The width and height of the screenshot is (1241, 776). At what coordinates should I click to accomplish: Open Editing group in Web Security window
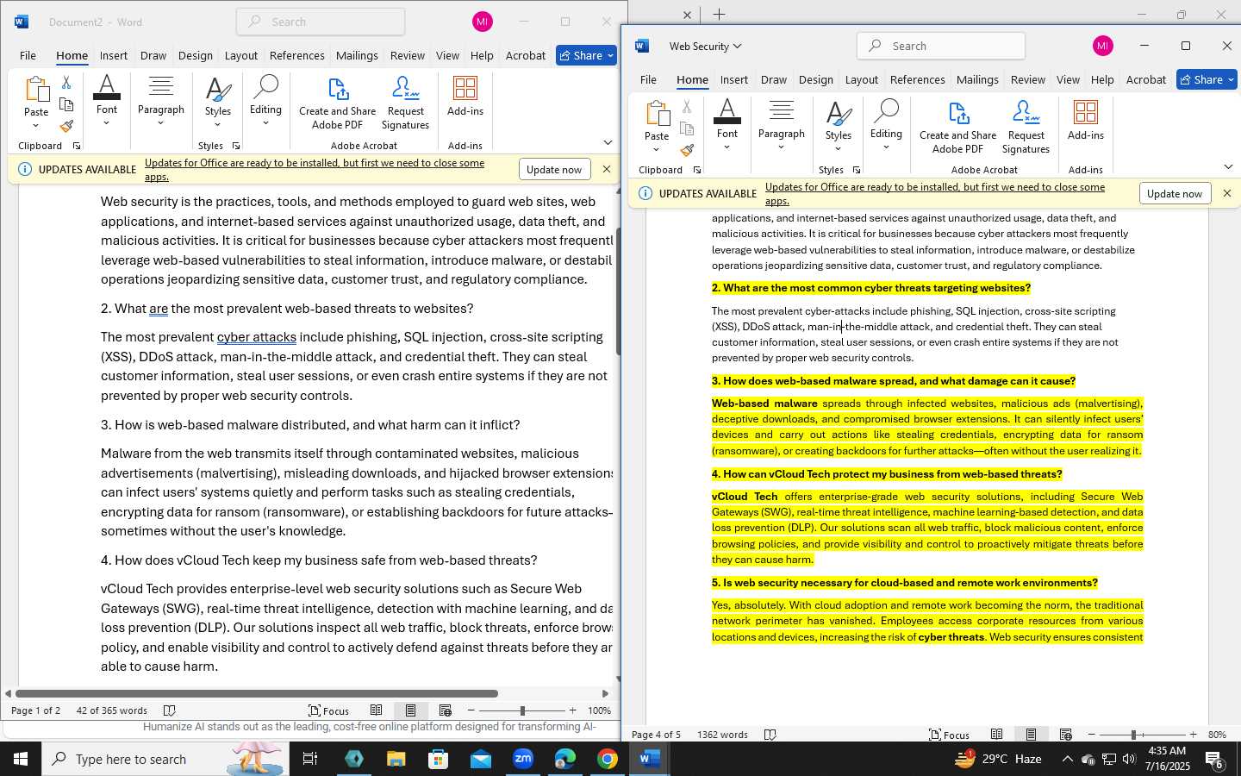click(x=886, y=124)
